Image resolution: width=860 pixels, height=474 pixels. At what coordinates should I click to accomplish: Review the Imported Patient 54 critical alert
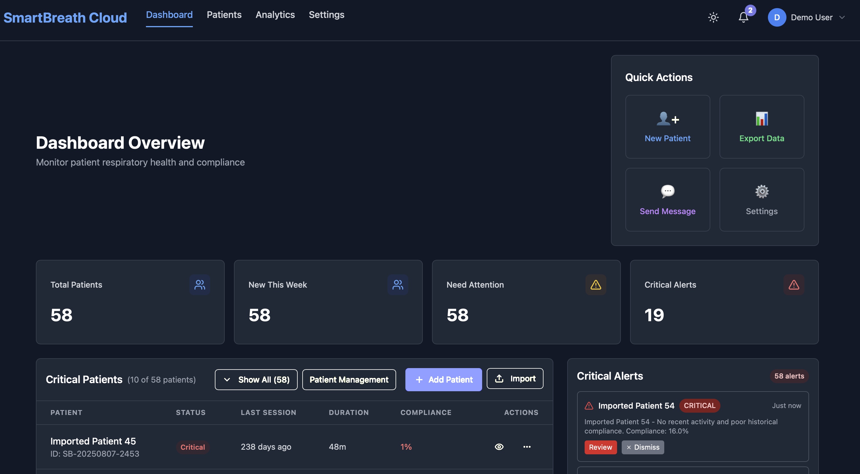[x=600, y=447]
